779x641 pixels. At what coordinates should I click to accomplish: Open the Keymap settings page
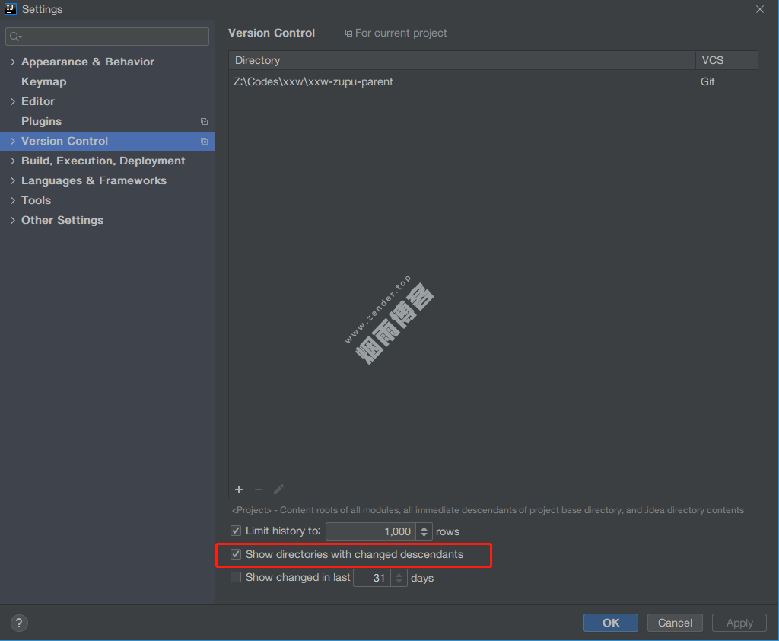43,81
